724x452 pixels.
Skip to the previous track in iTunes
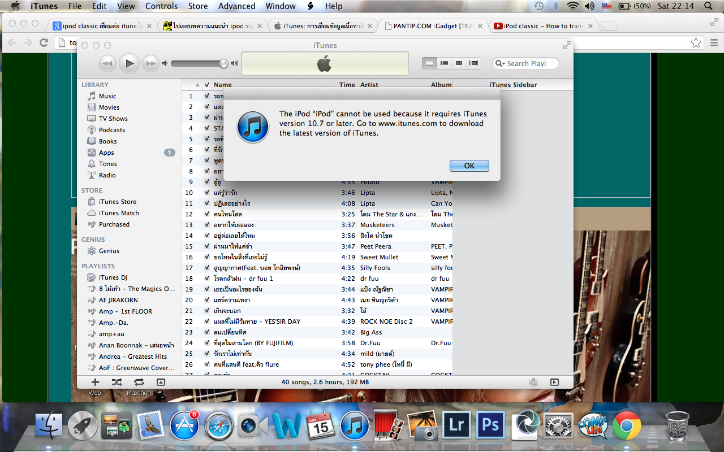107,63
